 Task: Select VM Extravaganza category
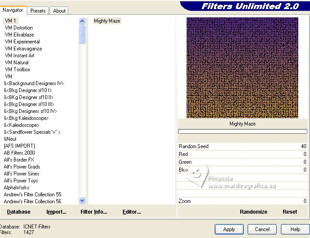tap(23, 49)
